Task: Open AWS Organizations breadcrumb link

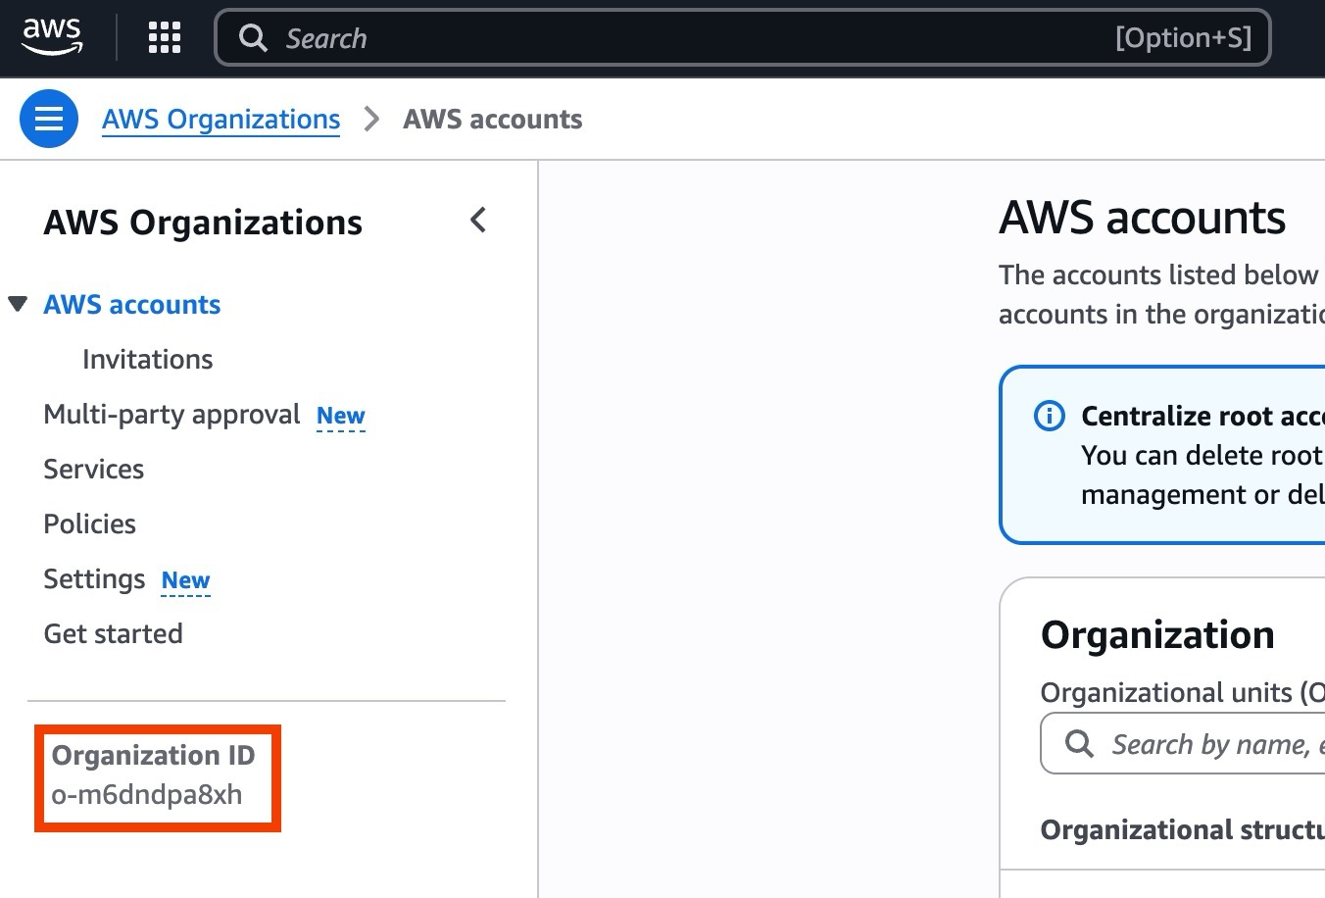Action: click(221, 119)
